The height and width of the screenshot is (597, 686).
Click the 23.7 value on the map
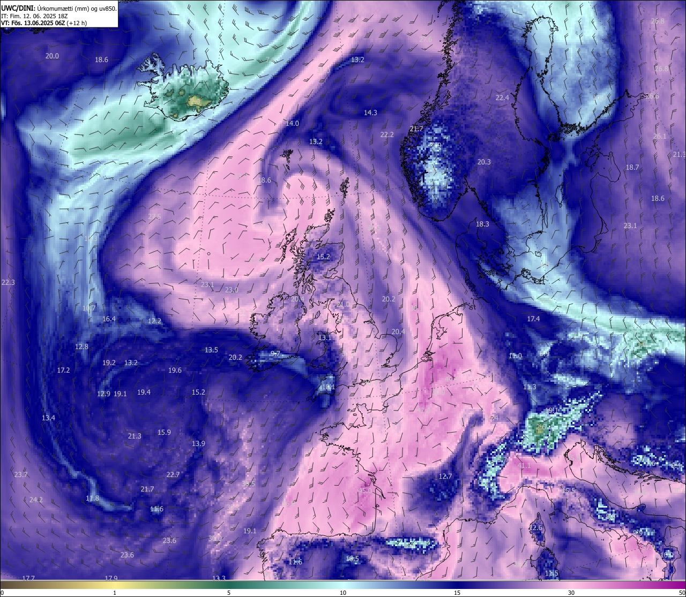tap(20, 475)
